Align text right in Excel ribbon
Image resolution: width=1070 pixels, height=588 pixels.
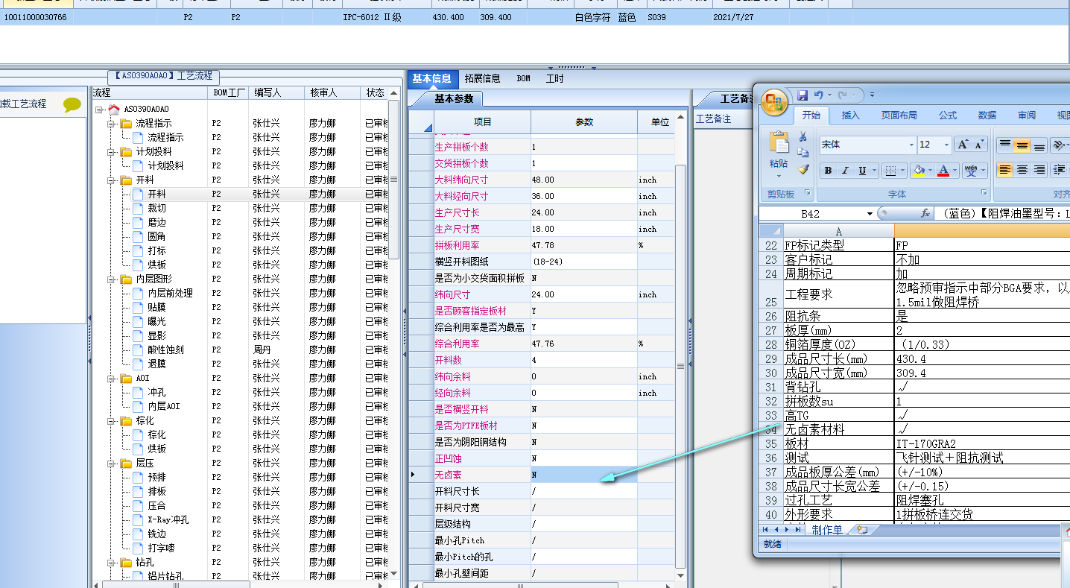point(1039,171)
